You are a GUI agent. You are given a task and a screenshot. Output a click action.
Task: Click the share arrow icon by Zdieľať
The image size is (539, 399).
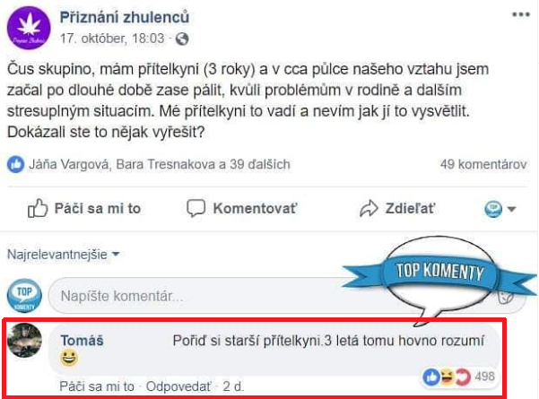(369, 209)
